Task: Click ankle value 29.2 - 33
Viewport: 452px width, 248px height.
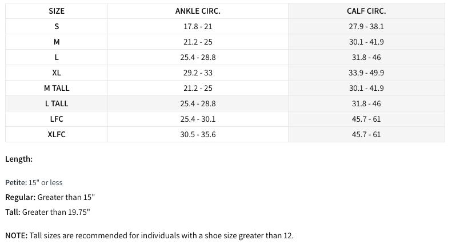Action: pos(198,73)
